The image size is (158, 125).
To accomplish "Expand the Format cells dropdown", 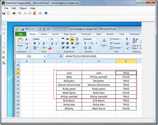I will pos(122,48).
